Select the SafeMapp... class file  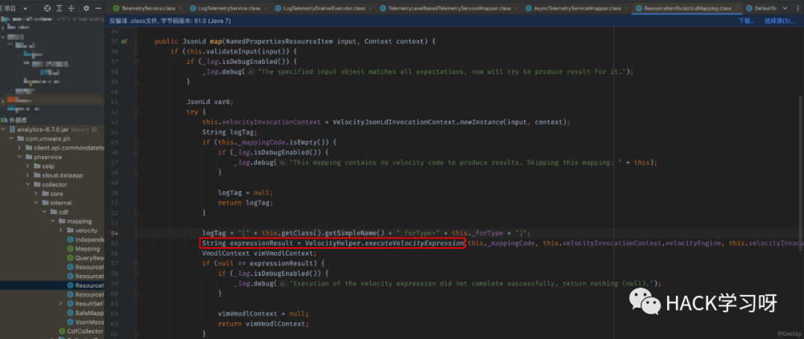pyautogui.click(x=89, y=314)
